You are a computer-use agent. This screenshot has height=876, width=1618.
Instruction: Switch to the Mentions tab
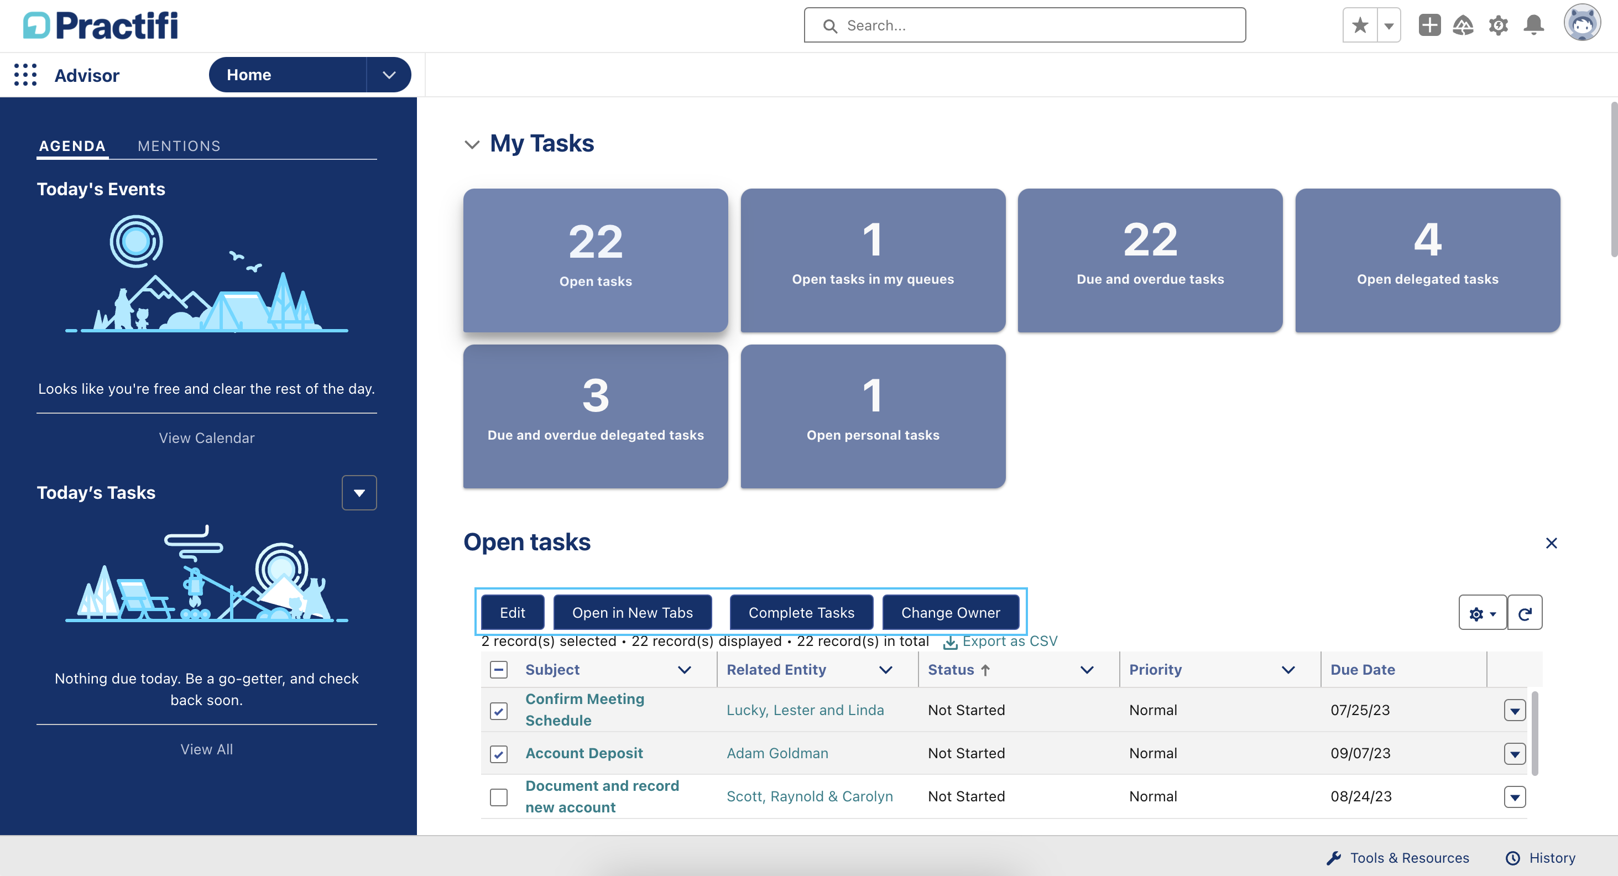[179, 145]
